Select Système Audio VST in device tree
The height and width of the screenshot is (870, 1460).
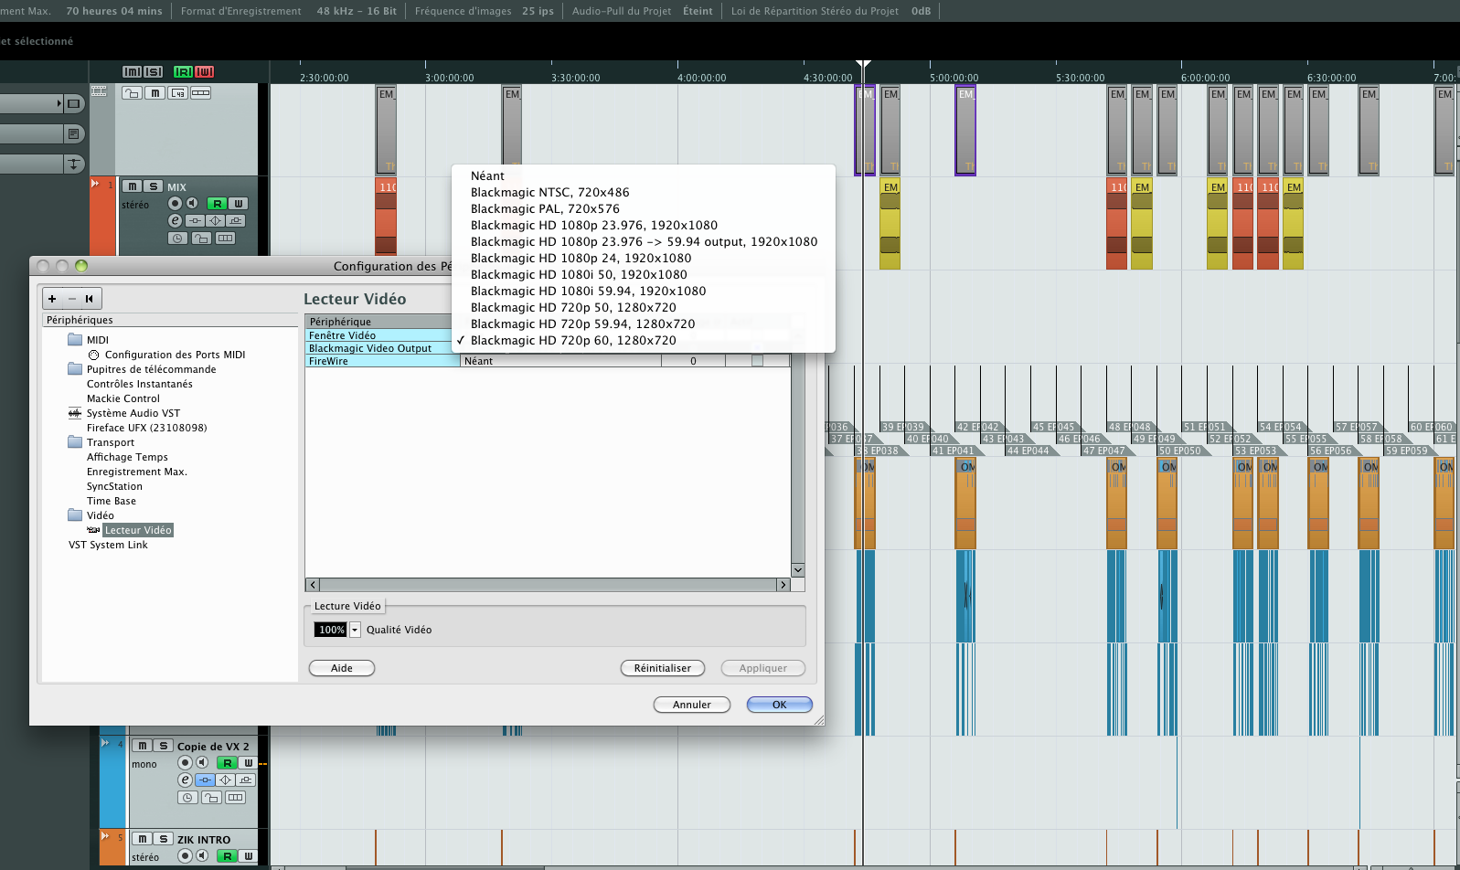[x=133, y=413]
